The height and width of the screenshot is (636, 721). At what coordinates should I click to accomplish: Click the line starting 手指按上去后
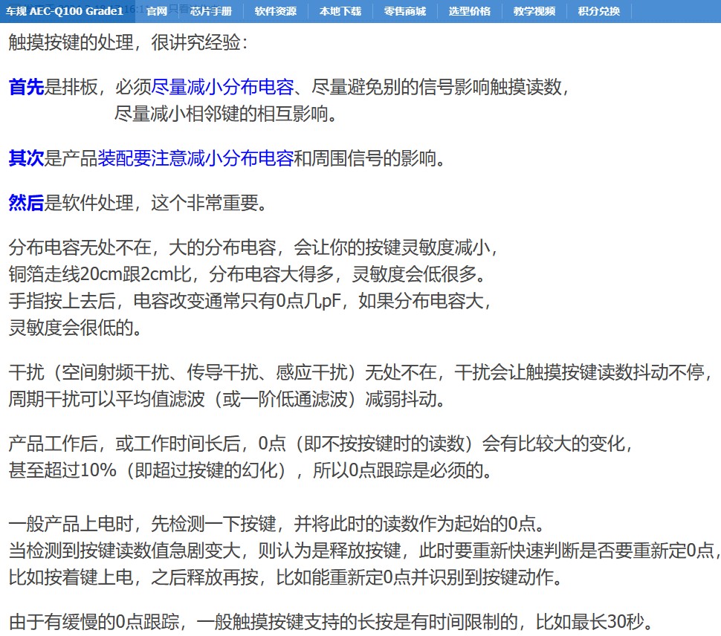pyautogui.click(x=250, y=301)
